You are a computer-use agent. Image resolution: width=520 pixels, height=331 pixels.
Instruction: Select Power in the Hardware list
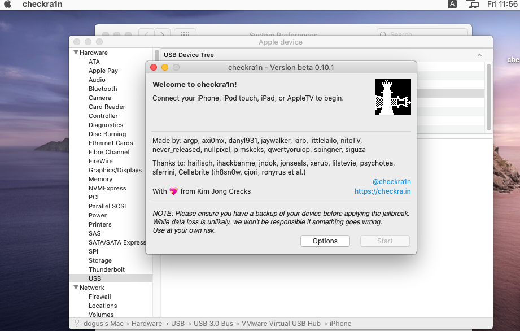click(x=98, y=215)
